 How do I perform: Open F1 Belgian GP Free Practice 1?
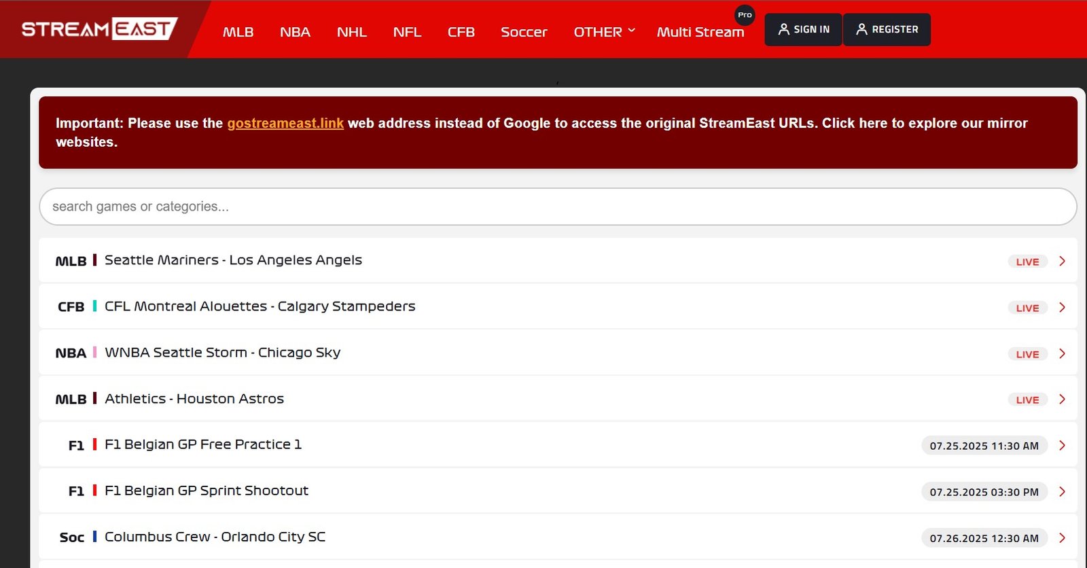click(x=558, y=444)
